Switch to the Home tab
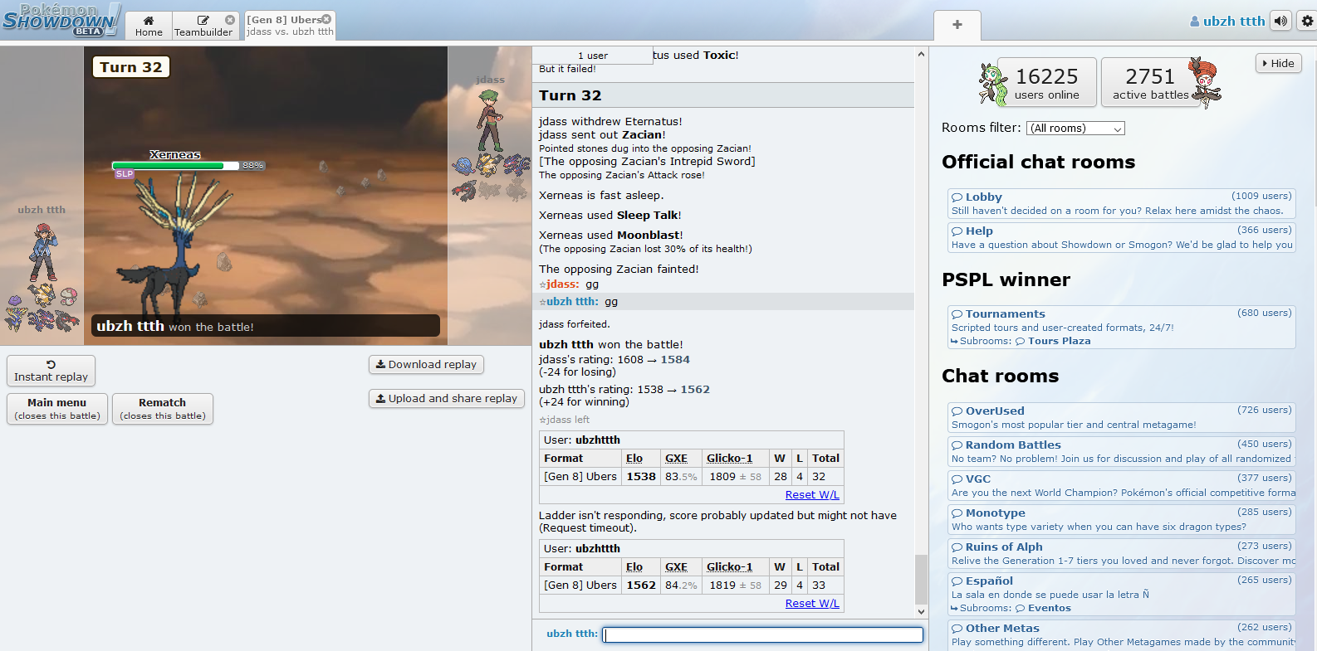This screenshot has width=1317, height=651. click(x=149, y=26)
